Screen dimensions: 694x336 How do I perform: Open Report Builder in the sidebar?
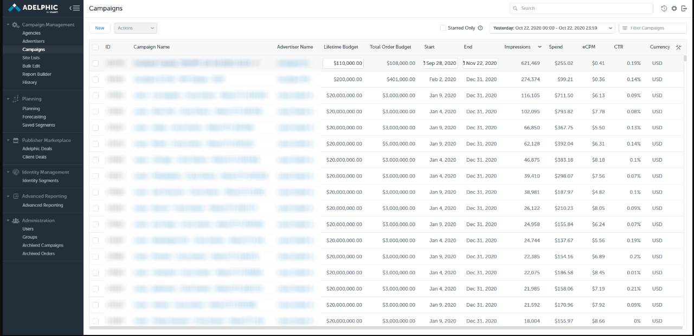(37, 74)
